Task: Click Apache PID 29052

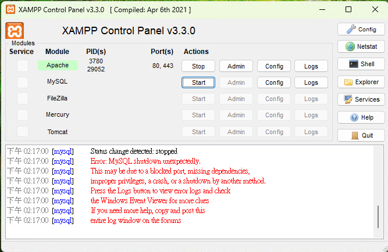Action: point(96,69)
